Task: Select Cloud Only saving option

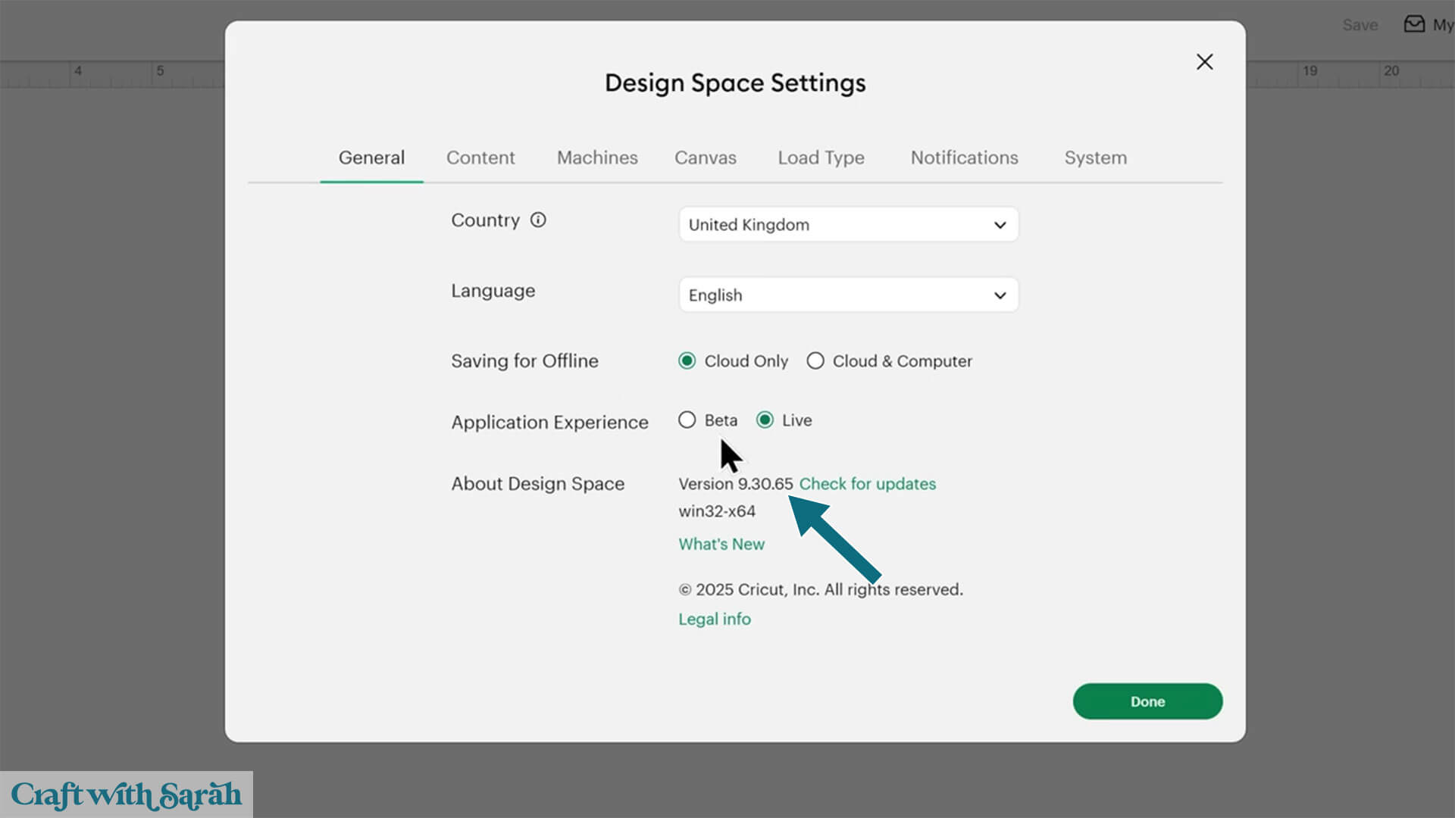Action: coord(687,361)
